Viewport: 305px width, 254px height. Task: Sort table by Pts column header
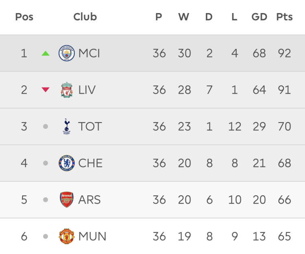284,17
